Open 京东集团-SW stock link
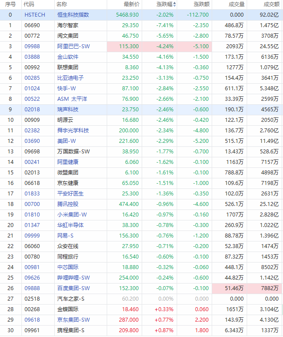The width and height of the screenshot is (283, 337). point(73,320)
